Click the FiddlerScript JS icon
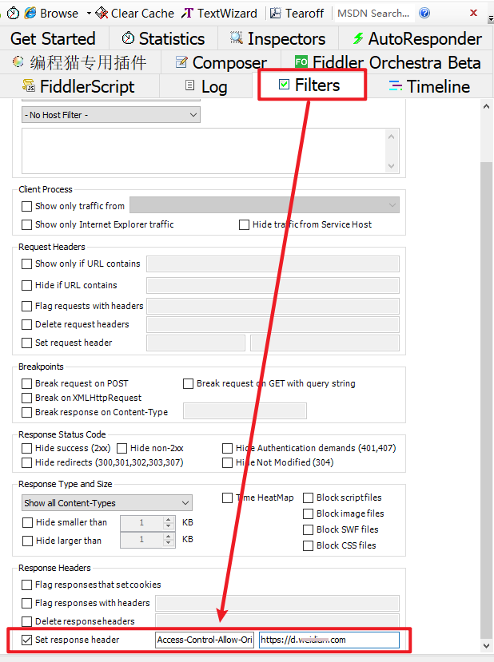This screenshot has width=494, height=662. pyautogui.click(x=29, y=85)
